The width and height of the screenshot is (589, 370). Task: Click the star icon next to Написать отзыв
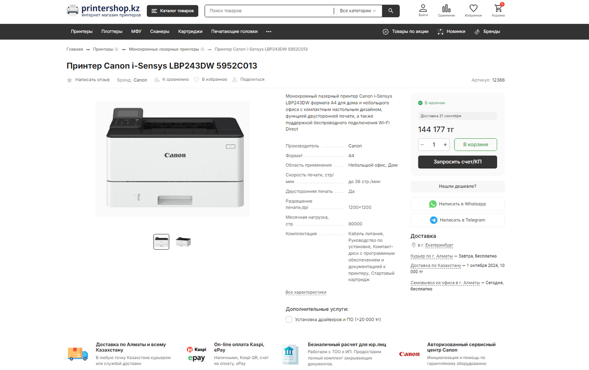pos(69,80)
